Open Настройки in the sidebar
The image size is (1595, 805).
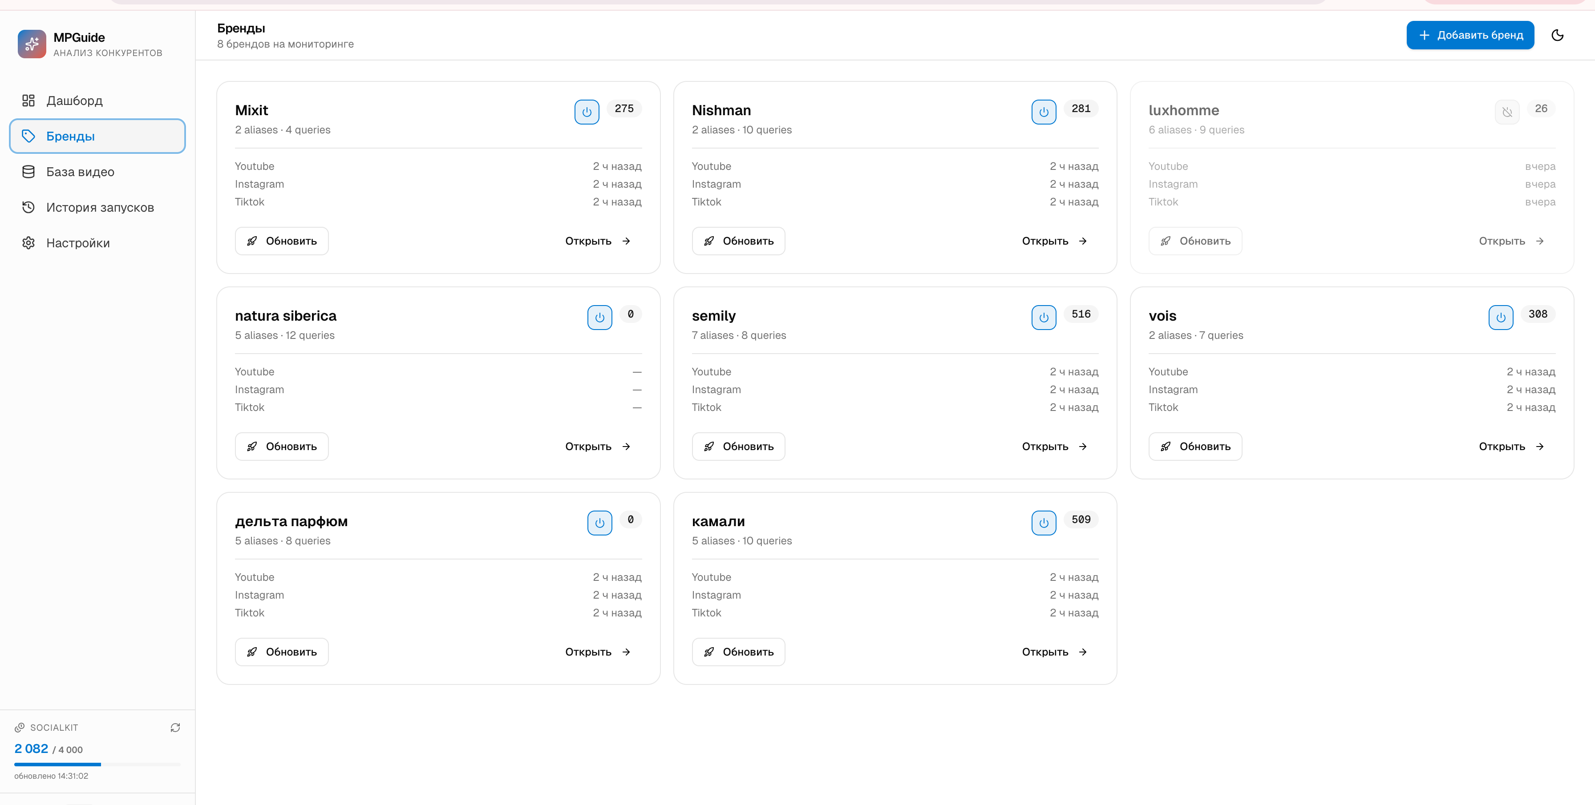pyautogui.click(x=97, y=243)
